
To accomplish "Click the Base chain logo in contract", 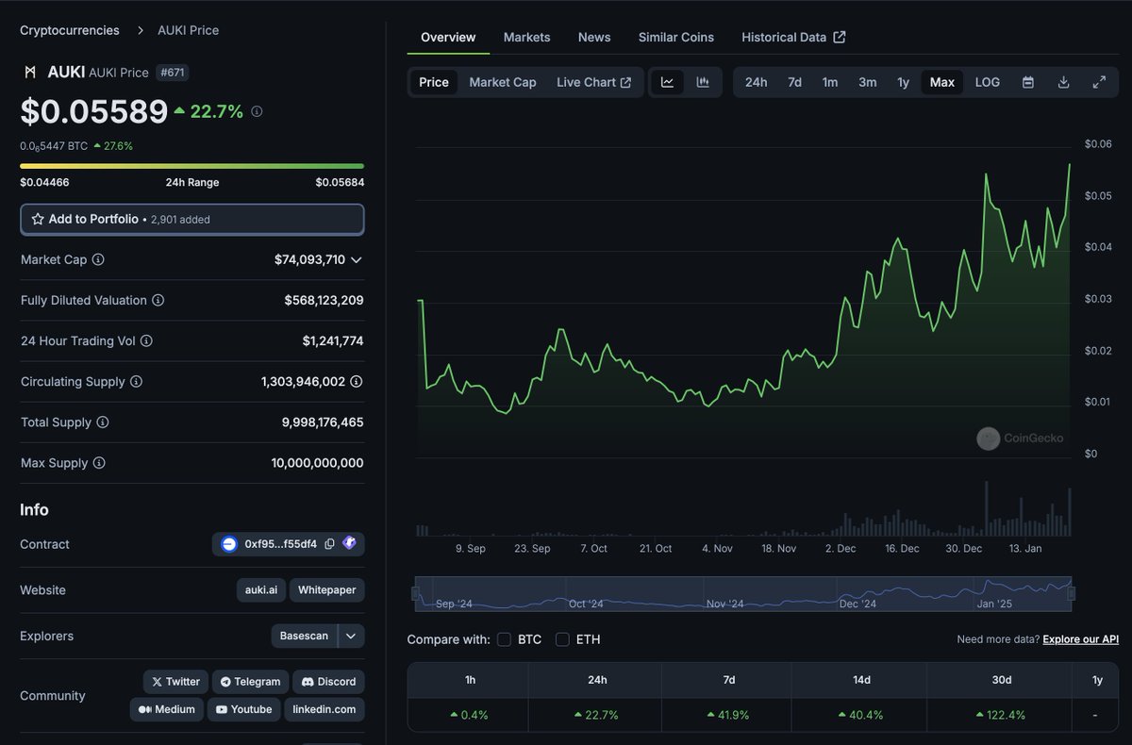I will click(229, 544).
